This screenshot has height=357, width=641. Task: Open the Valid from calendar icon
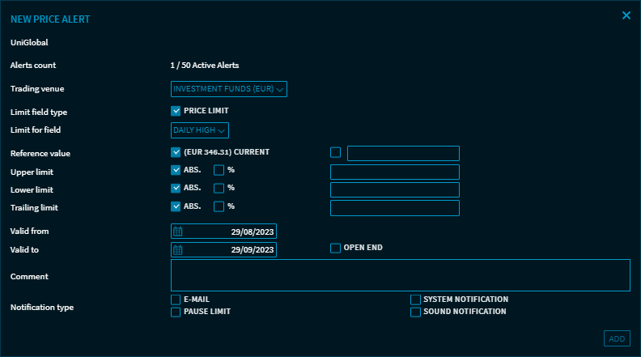(x=178, y=232)
